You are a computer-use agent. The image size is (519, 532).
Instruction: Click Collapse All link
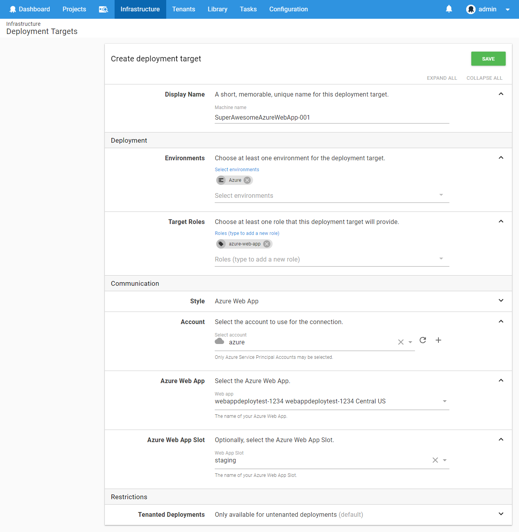pos(484,78)
